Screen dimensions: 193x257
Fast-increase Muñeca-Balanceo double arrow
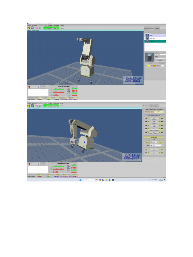pyautogui.click(x=162, y=132)
